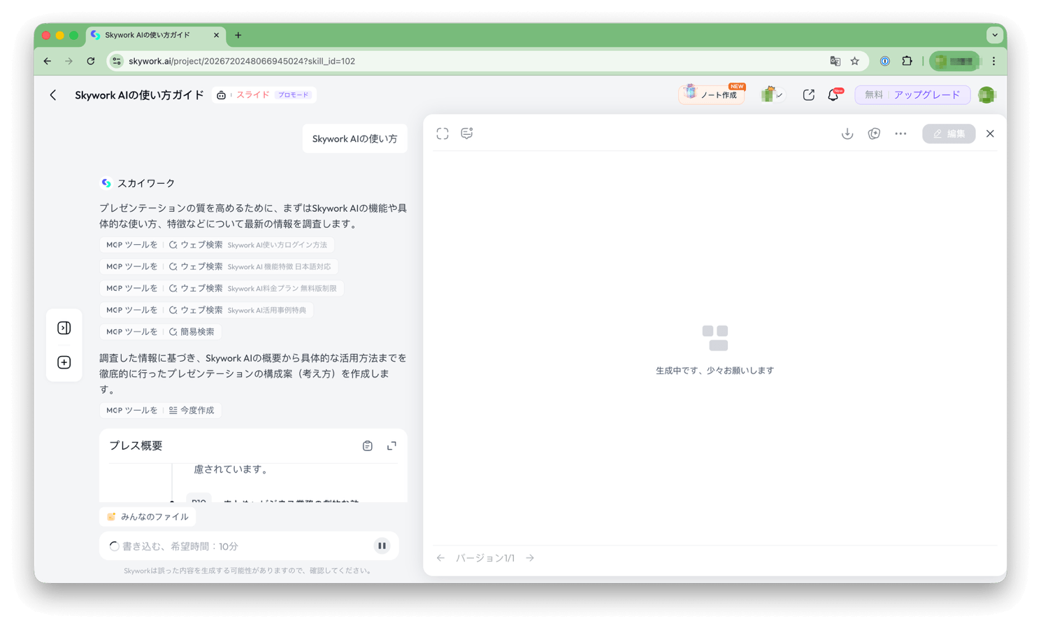This screenshot has width=1041, height=628.
Task: Open みんなのファイル button
Action: pos(148,517)
